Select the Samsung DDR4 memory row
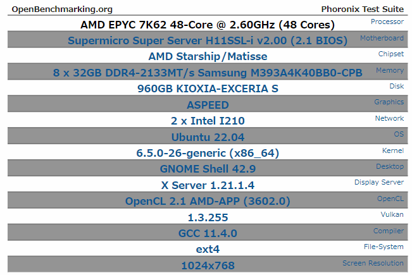Screen dimensions: 412x275 click(208, 71)
